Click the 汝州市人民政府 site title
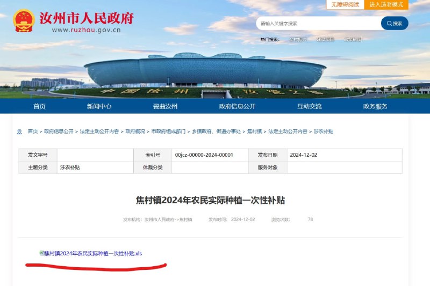Screen dimensions: 430x286 87,18
